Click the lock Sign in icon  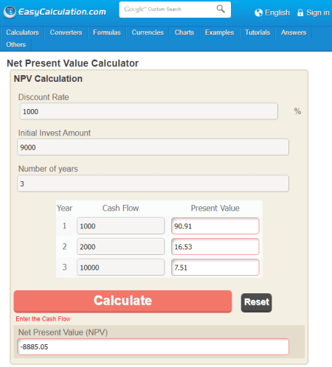point(300,13)
